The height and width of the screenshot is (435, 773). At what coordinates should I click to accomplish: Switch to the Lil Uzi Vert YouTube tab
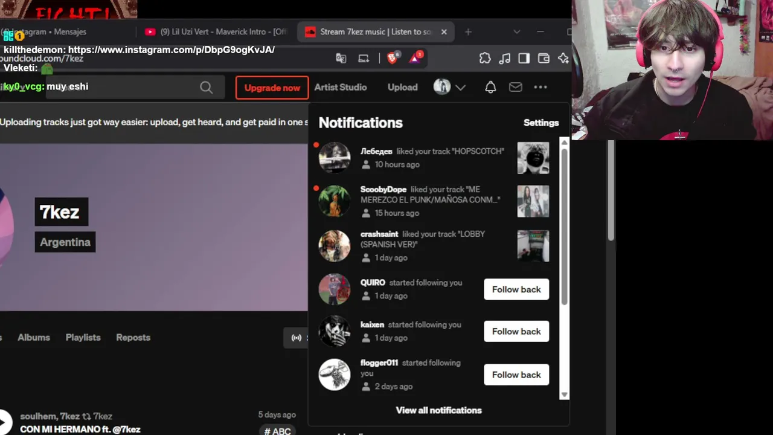[216, 32]
